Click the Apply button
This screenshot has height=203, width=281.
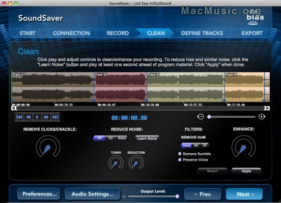coord(246,171)
